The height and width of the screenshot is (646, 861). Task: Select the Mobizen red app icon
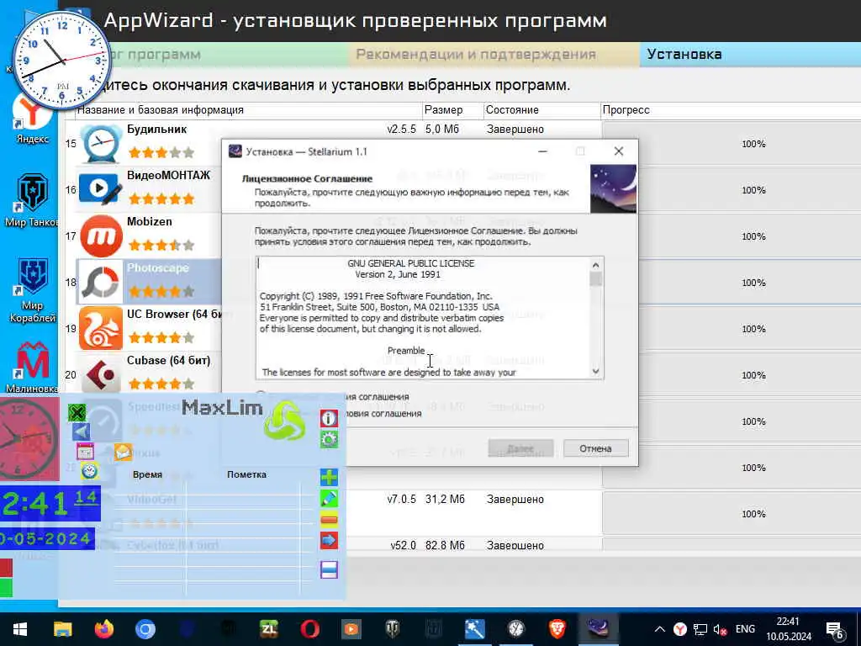pyautogui.click(x=101, y=236)
